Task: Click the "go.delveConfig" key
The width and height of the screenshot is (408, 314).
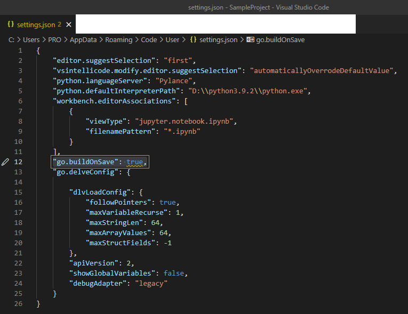Action: tap(86, 172)
